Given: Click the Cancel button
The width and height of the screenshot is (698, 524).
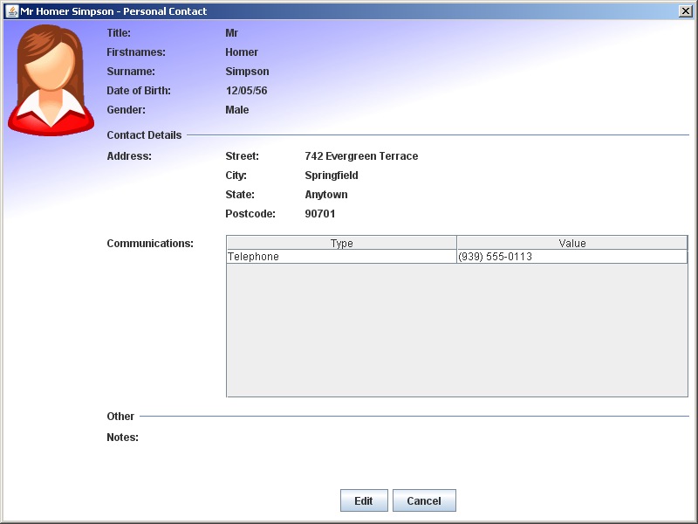Looking at the screenshot, I should tap(424, 500).
